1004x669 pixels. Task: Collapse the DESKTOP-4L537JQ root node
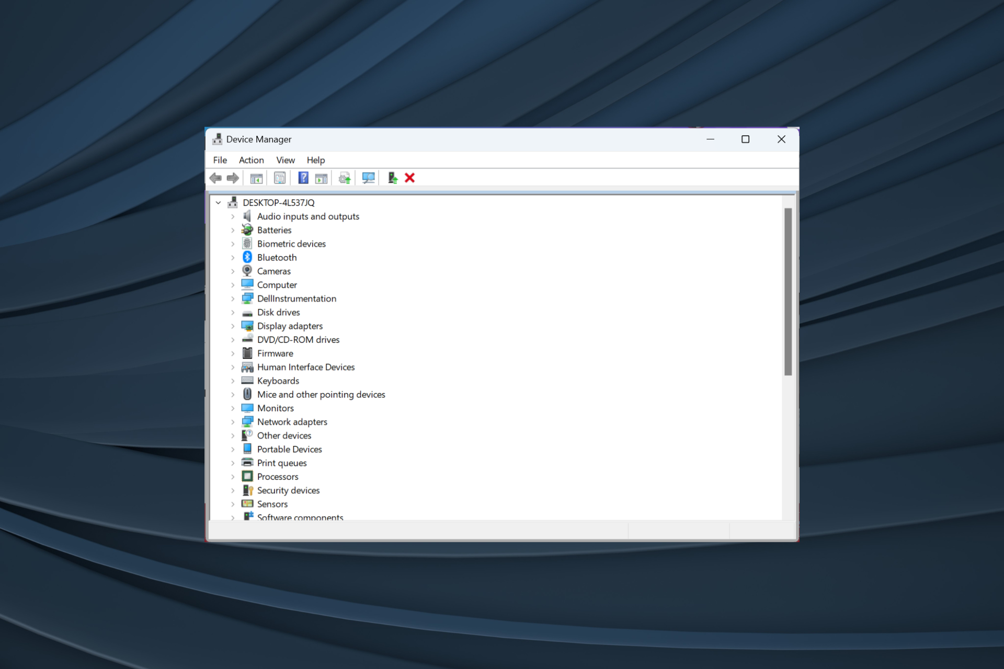click(x=219, y=203)
